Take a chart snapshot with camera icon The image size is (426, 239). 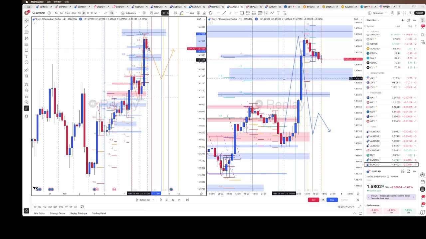pyautogui.click(x=410, y=13)
